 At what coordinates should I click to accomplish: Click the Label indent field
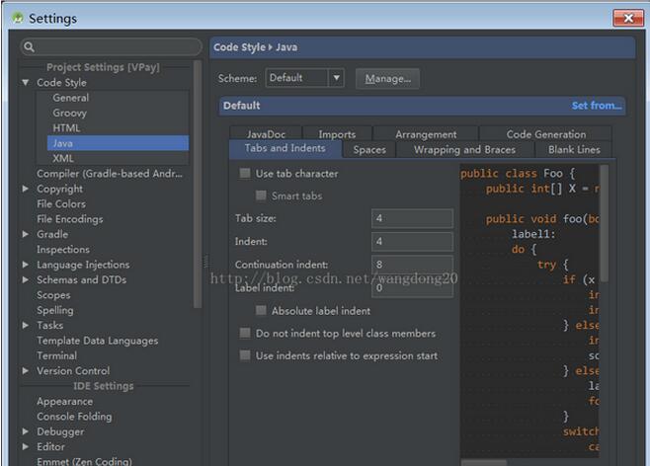point(412,287)
